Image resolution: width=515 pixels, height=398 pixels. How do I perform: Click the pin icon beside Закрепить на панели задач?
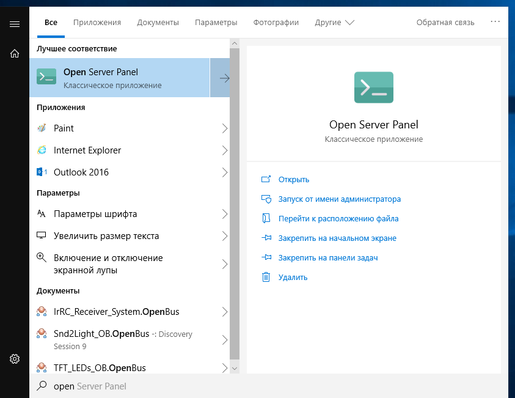point(266,257)
